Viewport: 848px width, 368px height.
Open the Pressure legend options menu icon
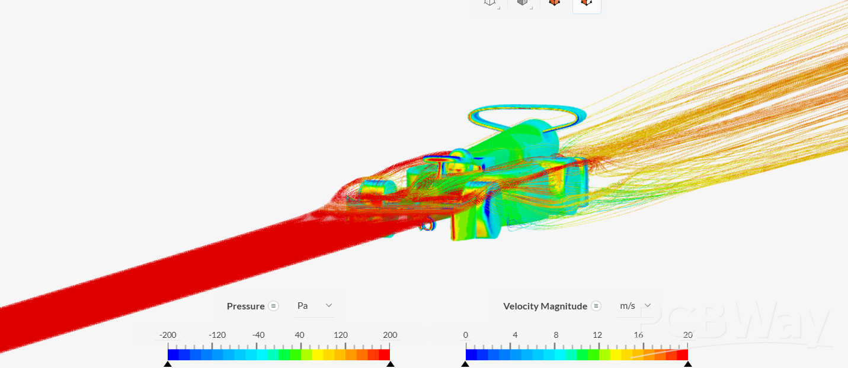[273, 306]
